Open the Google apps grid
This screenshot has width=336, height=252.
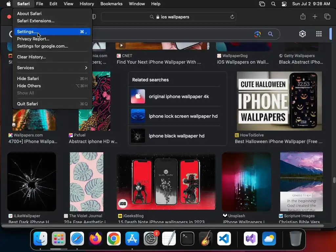[319, 34]
